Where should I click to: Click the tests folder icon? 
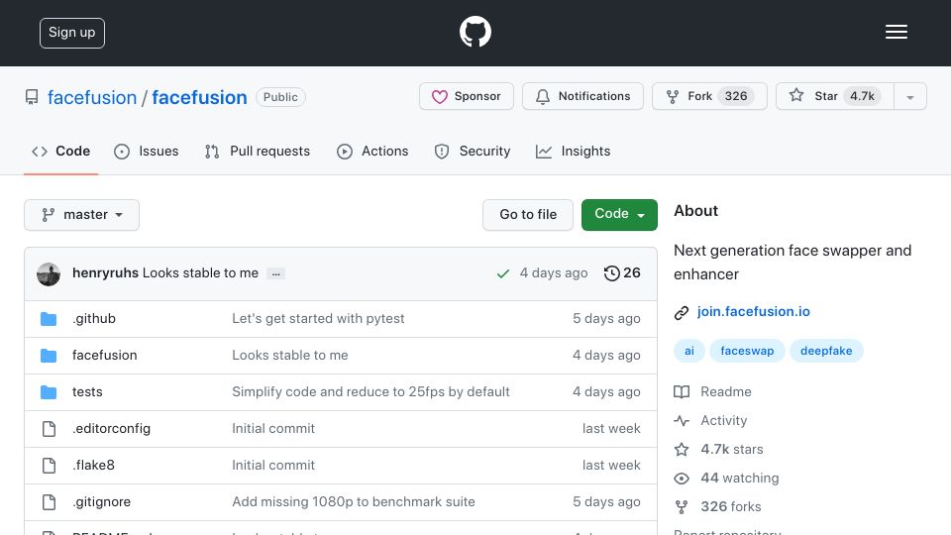[x=49, y=392]
